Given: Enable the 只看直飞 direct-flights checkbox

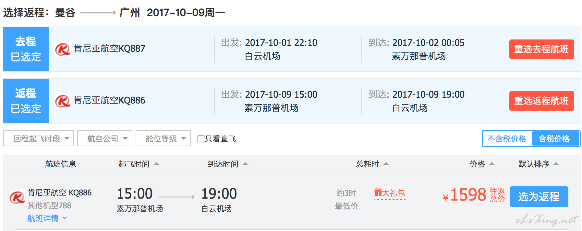Looking at the screenshot, I should click(x=201, y=139).
